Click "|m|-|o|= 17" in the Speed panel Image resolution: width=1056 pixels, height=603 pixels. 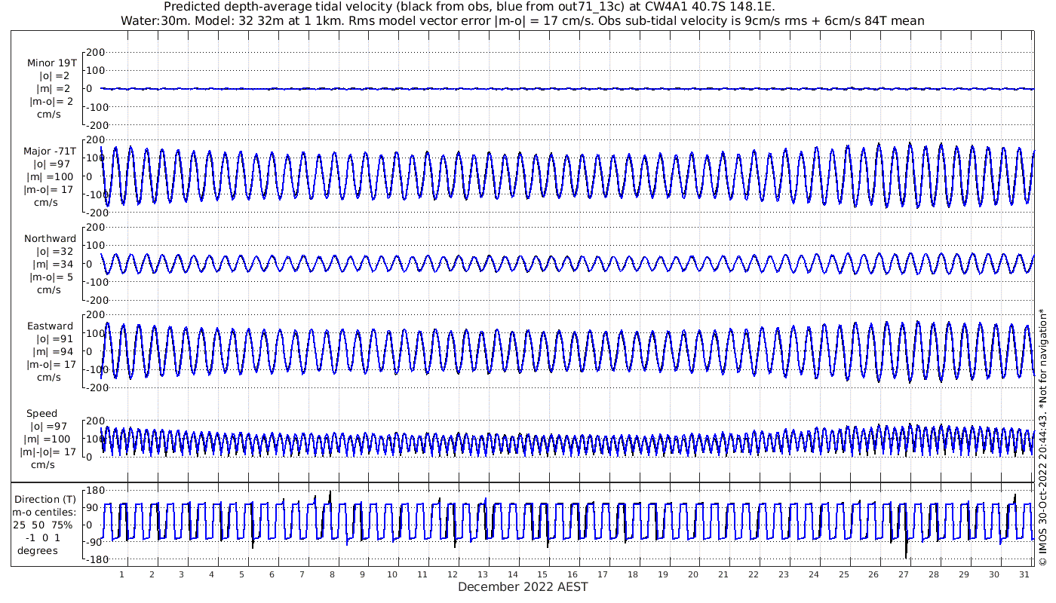point(48,452)
